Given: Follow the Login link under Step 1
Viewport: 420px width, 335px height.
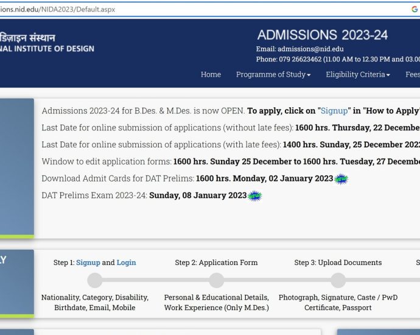Looking at the screenshot, I should coord(126,263).
